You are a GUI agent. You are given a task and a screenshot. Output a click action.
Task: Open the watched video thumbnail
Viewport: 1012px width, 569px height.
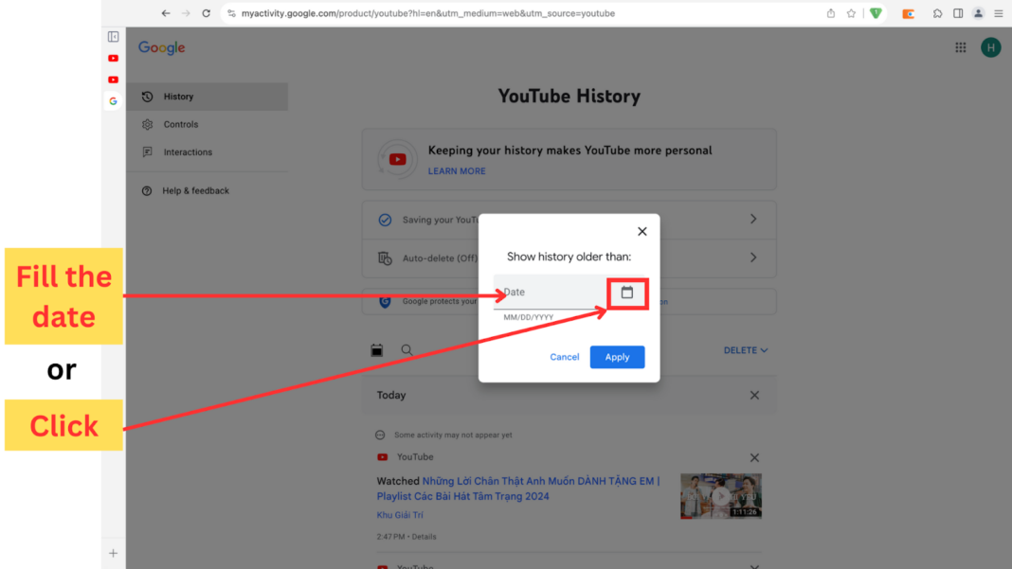tap(720, 495)
